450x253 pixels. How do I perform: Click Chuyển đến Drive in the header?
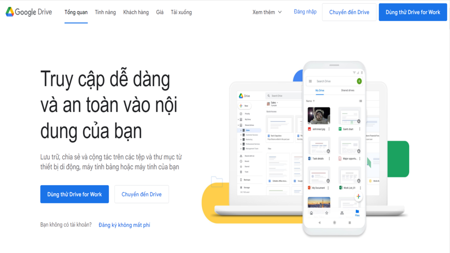[349, 12]
